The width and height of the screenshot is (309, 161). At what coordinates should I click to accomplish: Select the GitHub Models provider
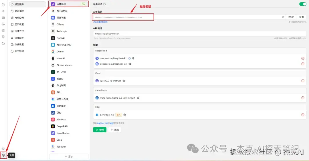tap(69, 65)
